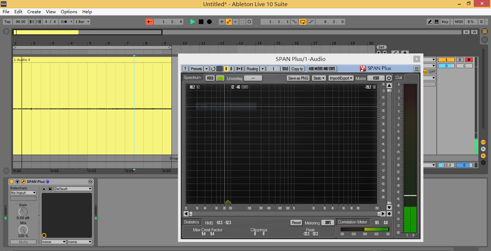Toggle Lock Envelopes padlock icon
491x251 pixels.
tap(404, 53)
